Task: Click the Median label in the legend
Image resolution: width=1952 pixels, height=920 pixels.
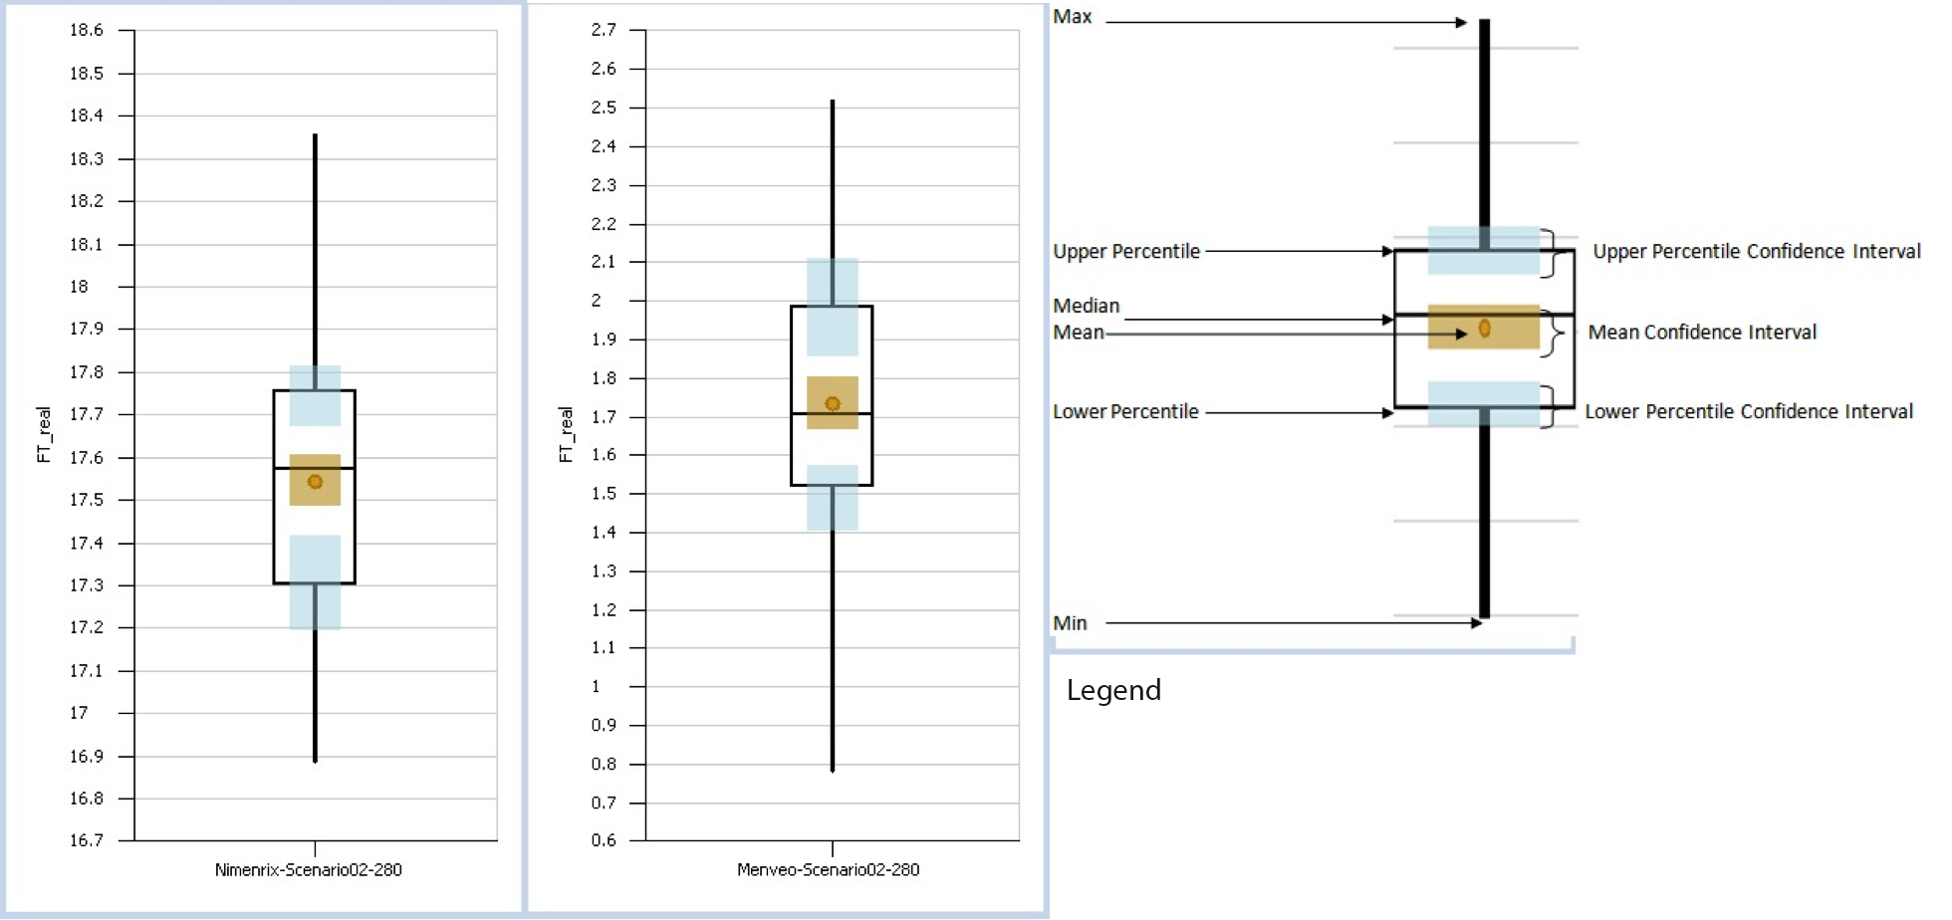Action: (x=1087, y=306)
